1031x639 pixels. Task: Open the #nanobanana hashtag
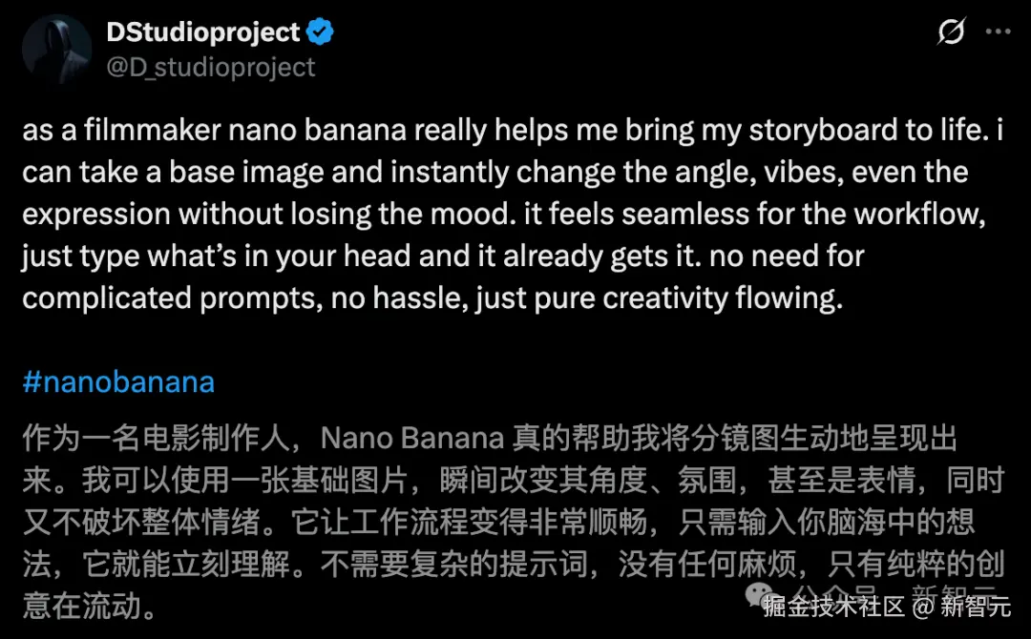coord(118,382)
